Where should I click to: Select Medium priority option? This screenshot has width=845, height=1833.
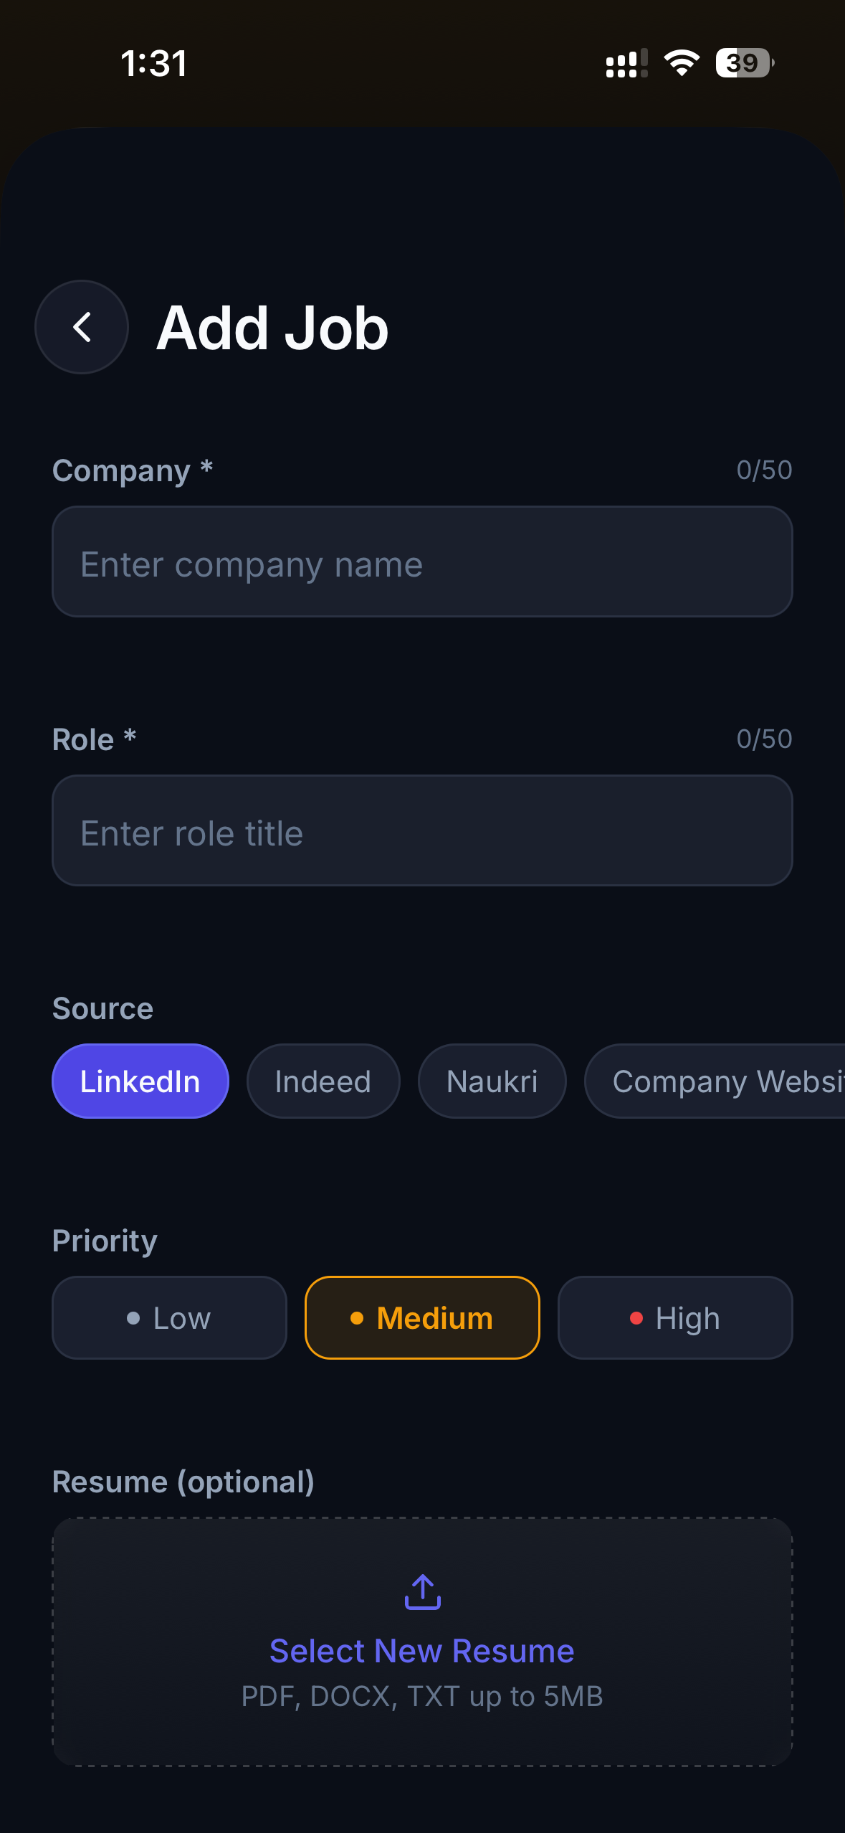[x=422, y=1318]
